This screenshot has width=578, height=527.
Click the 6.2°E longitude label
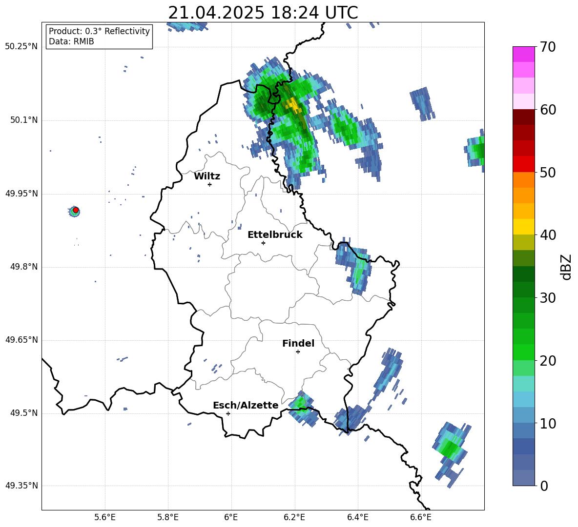[x=294, y=518]
